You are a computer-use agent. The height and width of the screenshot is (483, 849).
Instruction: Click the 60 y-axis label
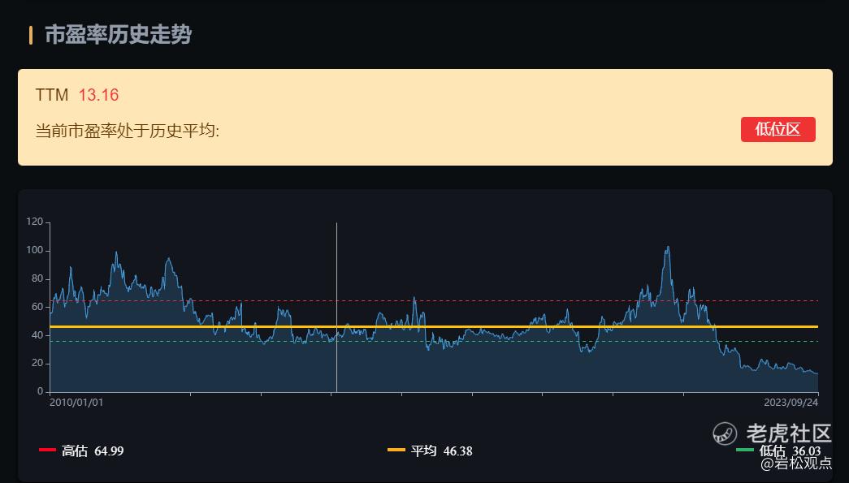pyautogui.click(x=37, y=307)
